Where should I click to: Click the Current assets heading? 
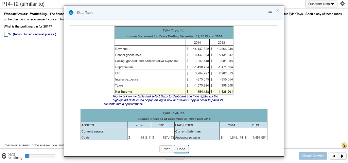pyautogui.click(x=92, y=131)
